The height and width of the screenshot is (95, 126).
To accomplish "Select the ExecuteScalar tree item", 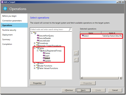I will click(x=44, y=41).
